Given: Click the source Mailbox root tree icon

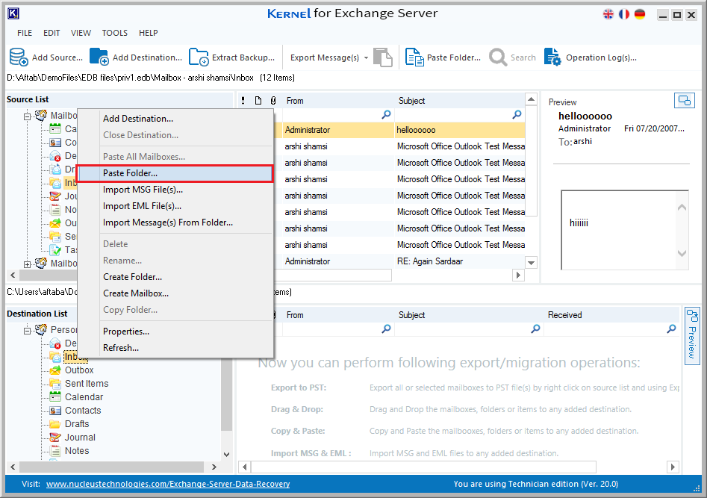Looking at the screenshot, I should click(41, 115).
